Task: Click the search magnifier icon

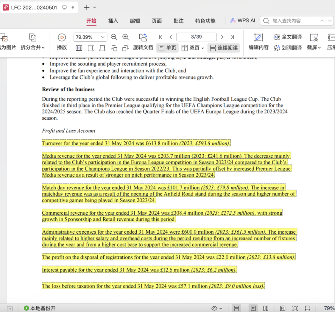Action: (266, 21)
